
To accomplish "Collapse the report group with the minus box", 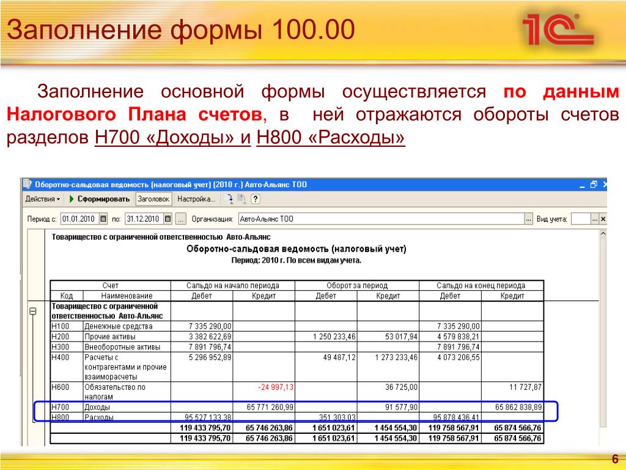I will coord(33,311).
